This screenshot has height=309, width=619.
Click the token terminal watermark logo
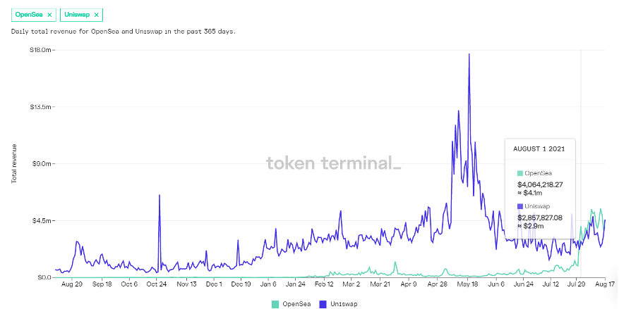click(x=333, y=163)
